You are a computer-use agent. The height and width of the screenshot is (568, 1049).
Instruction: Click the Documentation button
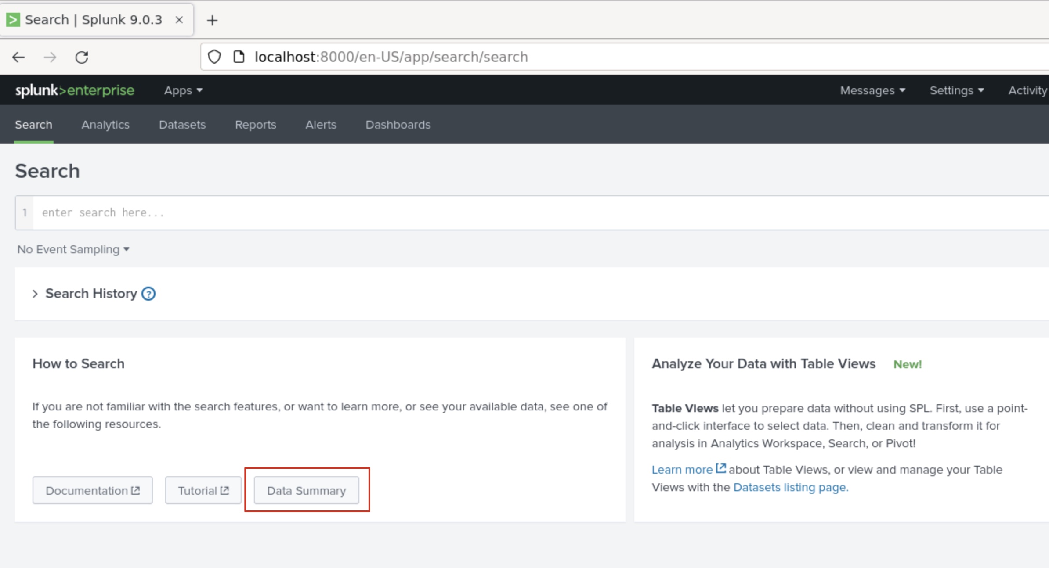[93, 490]
